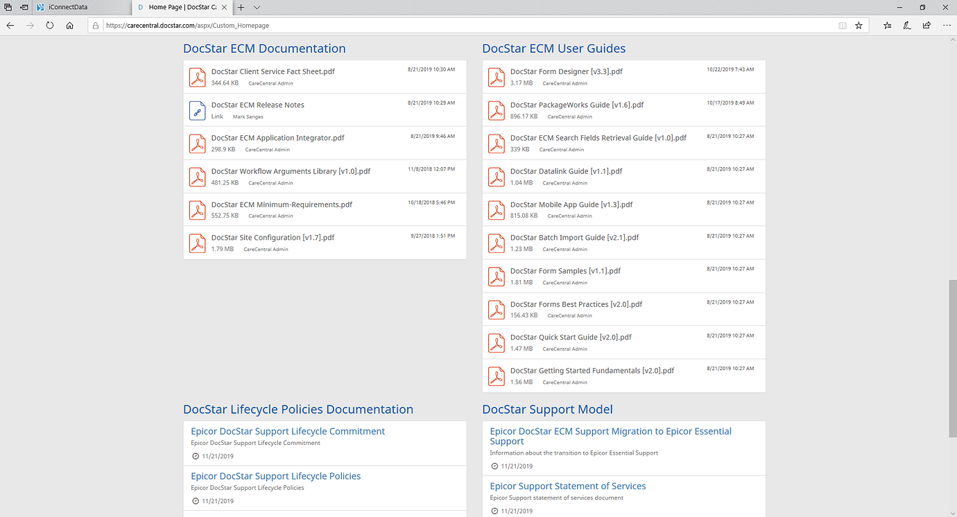Refresh the current page

pos(49,25)
